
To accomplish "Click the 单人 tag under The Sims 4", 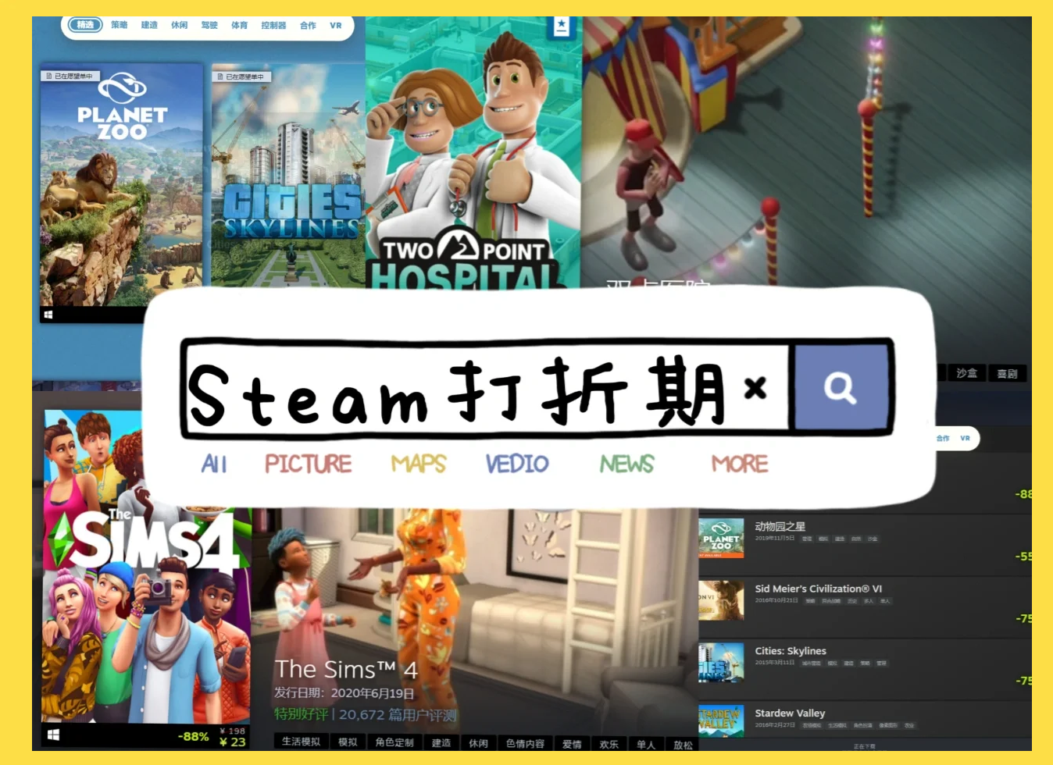I will click(x=645, y=745).
